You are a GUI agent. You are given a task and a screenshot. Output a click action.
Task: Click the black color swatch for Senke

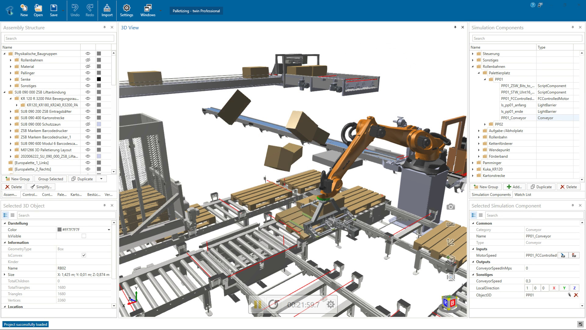point(99,79)
